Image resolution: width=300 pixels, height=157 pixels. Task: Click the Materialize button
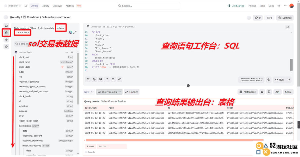tap(248, 92)
